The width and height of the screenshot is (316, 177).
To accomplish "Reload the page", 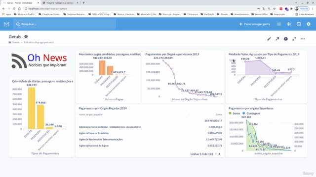I will point(14,9).
